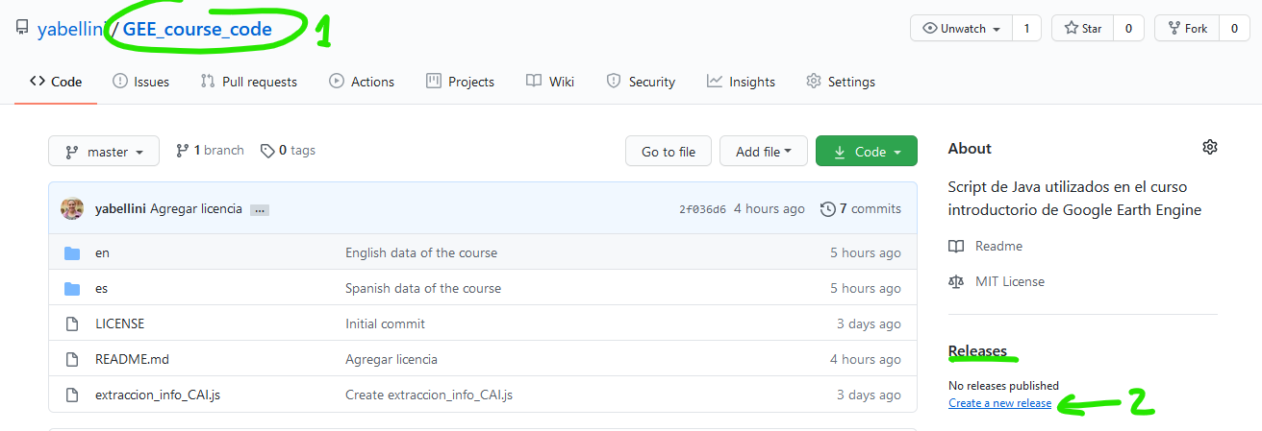The image size is (1262, 431).
Task: Open the Agregar licencia latest commit message
Action: [x=196, y=208]
